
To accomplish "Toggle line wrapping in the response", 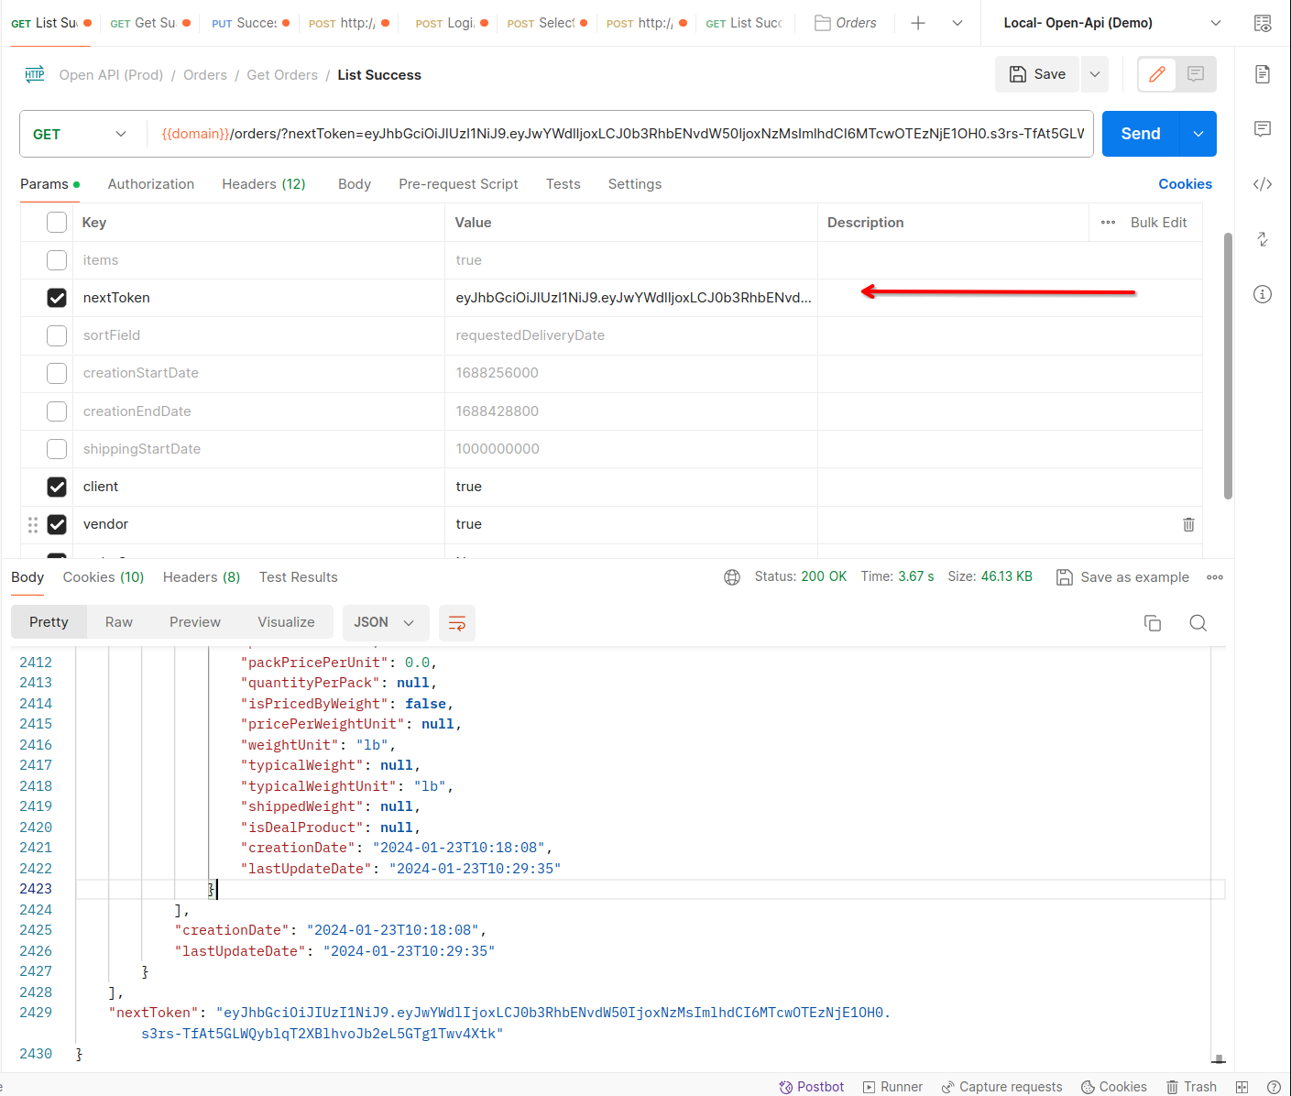I will pyautogui.click(x=457, y=623).
